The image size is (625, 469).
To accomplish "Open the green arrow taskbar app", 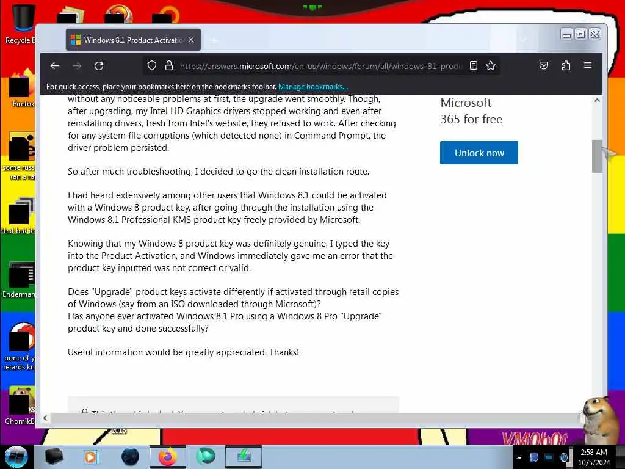I will coord(244,457).
